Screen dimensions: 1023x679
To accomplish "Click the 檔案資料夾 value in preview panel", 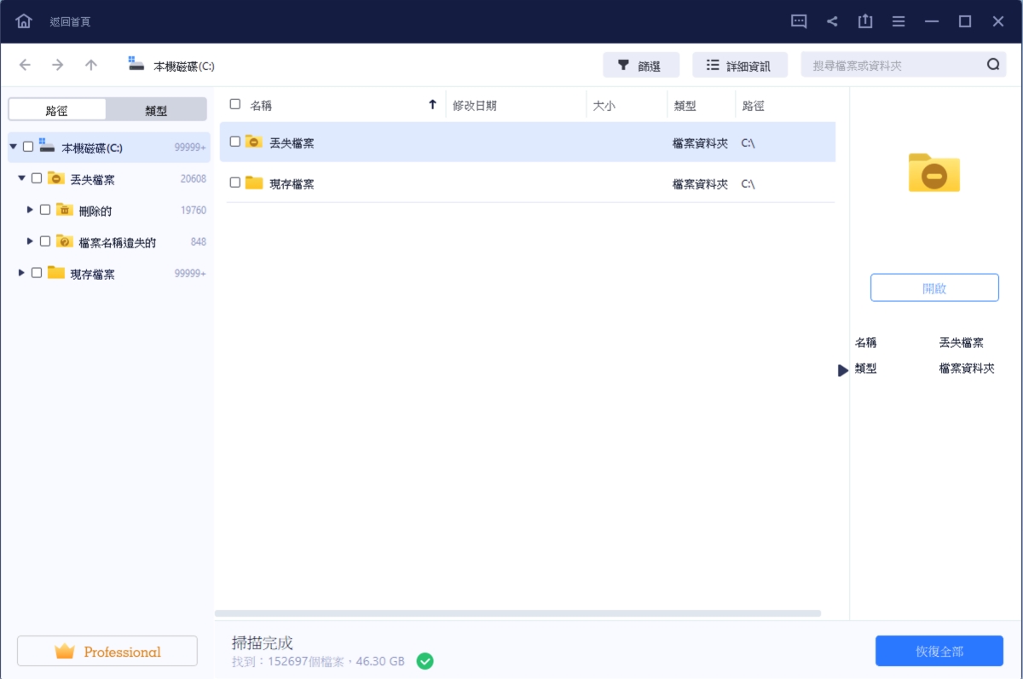I will [967, 369].
